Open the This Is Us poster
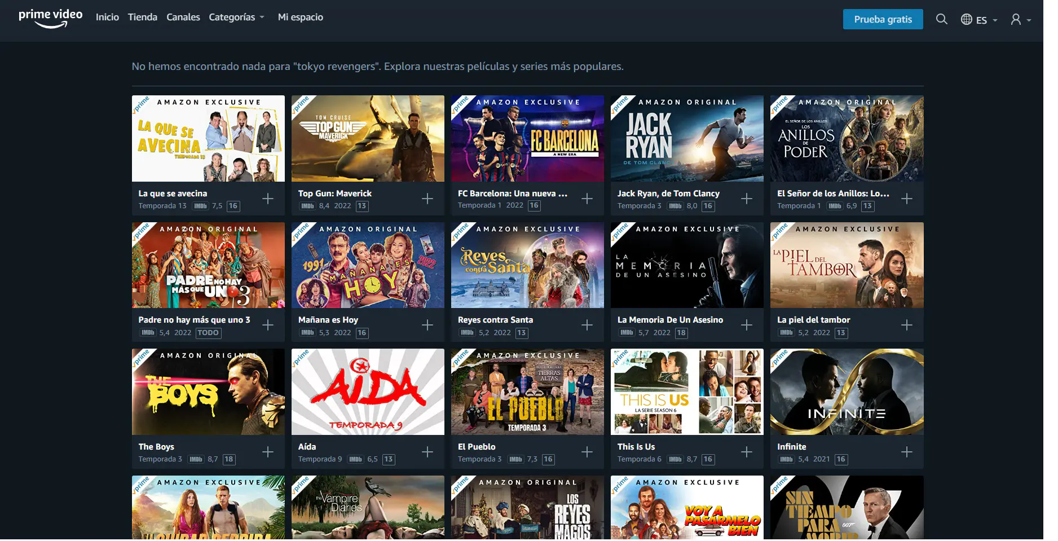This screenshot has height=541, width=1058. click(687, 392)
